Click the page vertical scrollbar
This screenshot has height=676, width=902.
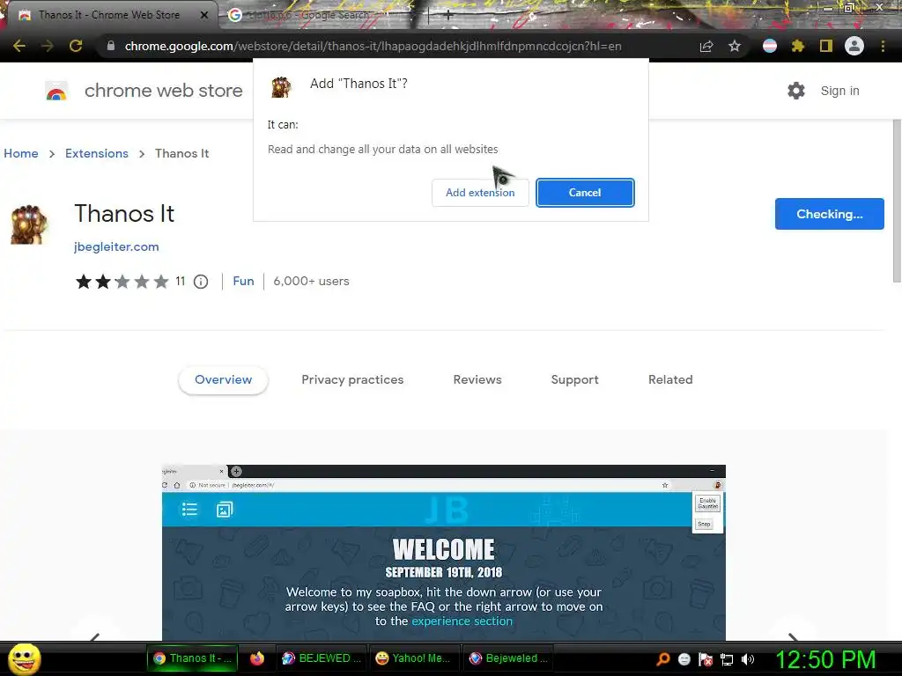tap(897, 202)
